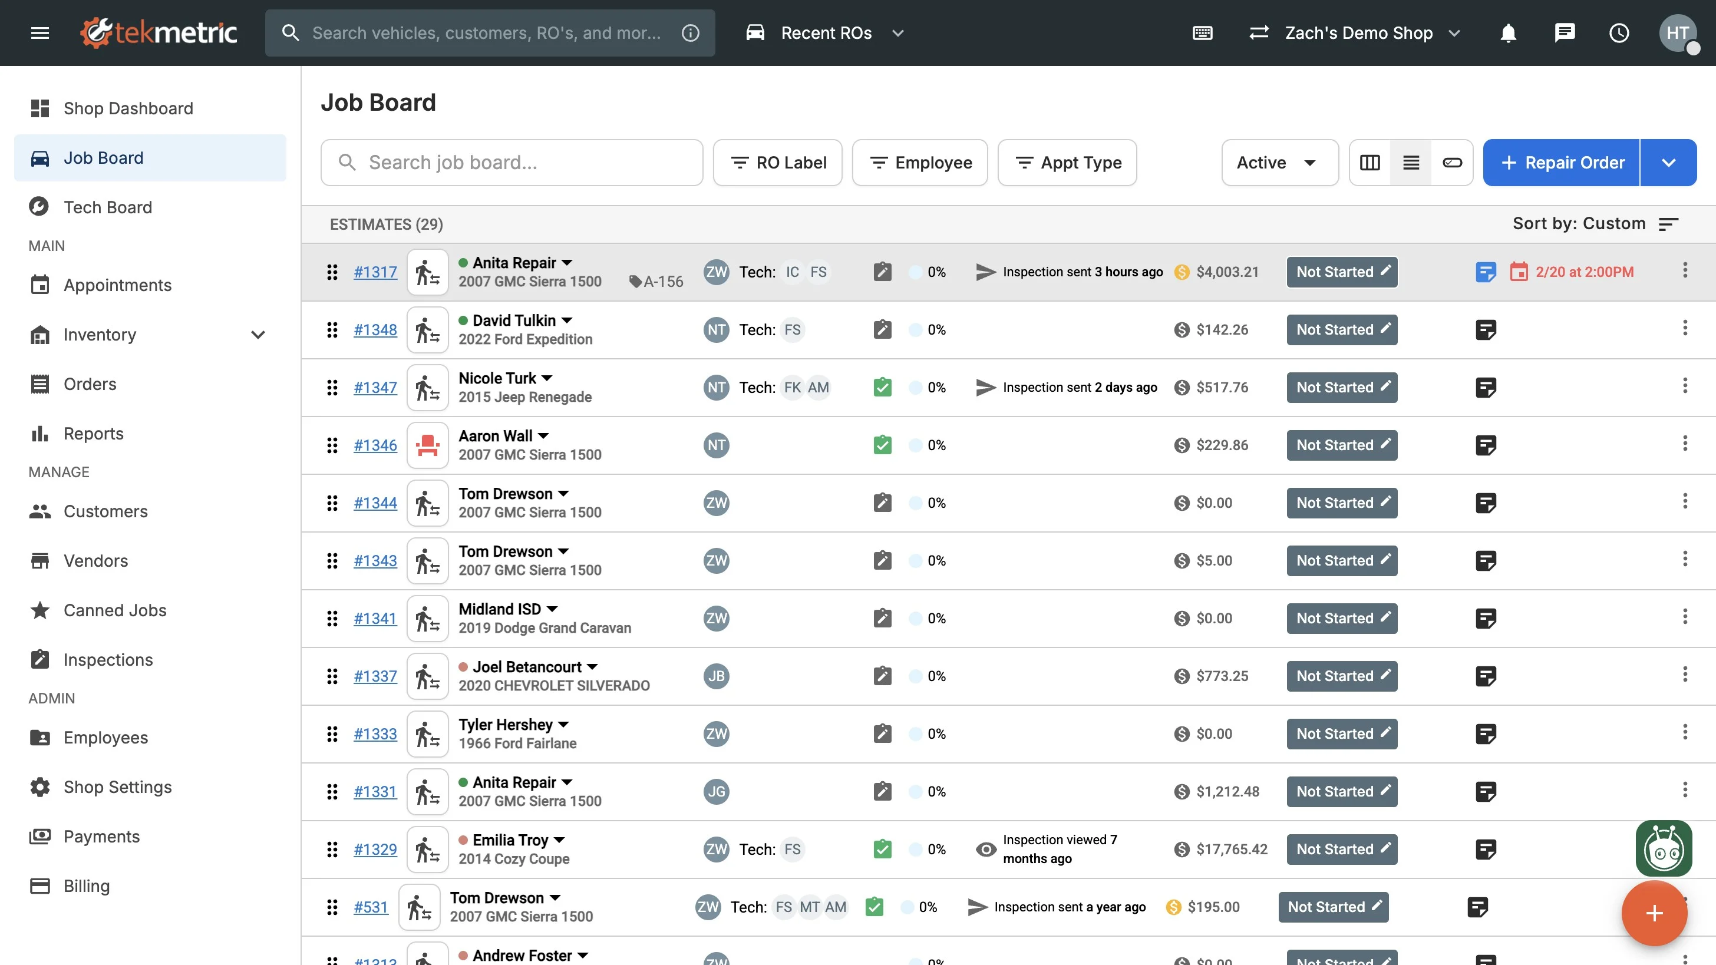Go to Canned Jobs in sidebar
This screenshot has width=1716, height=965.
click(114, 610)
